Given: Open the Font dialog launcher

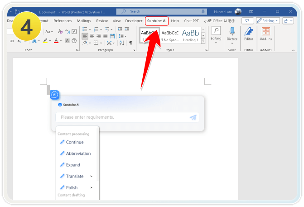Looking at the screenshot, I should [x=77, y=50].
